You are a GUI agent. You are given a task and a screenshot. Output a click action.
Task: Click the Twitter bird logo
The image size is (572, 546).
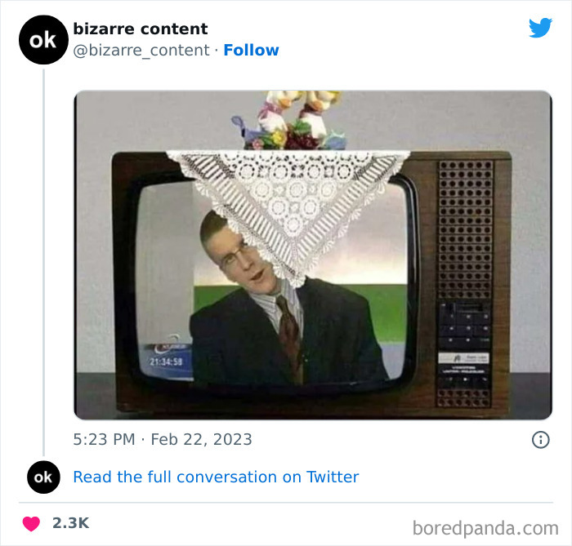pos(540,27)
